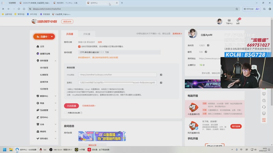
Task: Copy 靓号 728 via copy icon
Action: click(x=206, y=52)
